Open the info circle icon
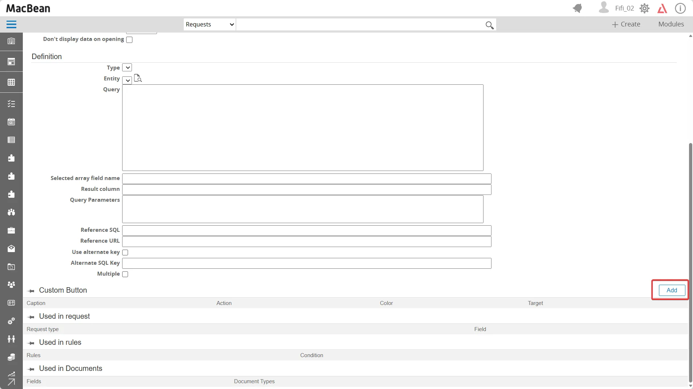This screenshot has width=693, height=389. (x=680, y=8)
